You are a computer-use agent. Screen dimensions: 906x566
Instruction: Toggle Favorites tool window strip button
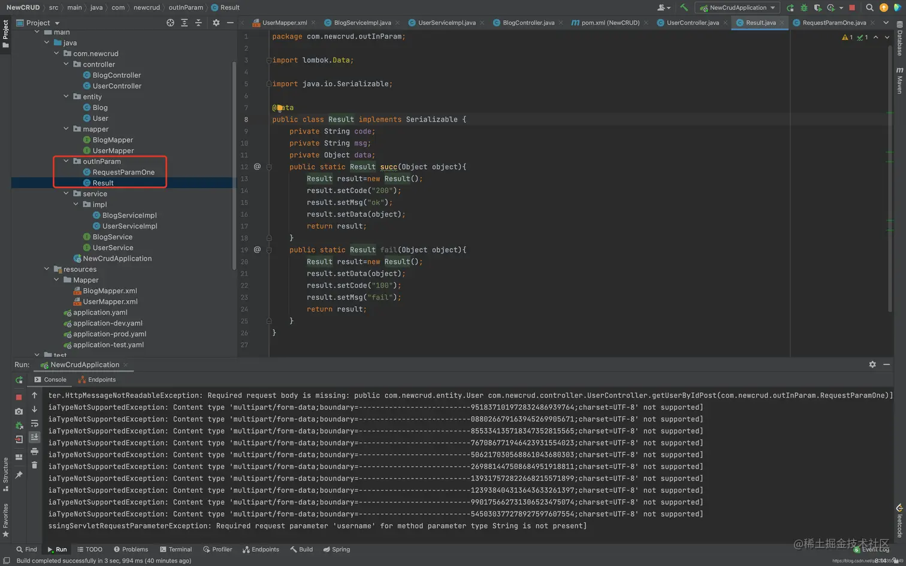tap(5, 520)
